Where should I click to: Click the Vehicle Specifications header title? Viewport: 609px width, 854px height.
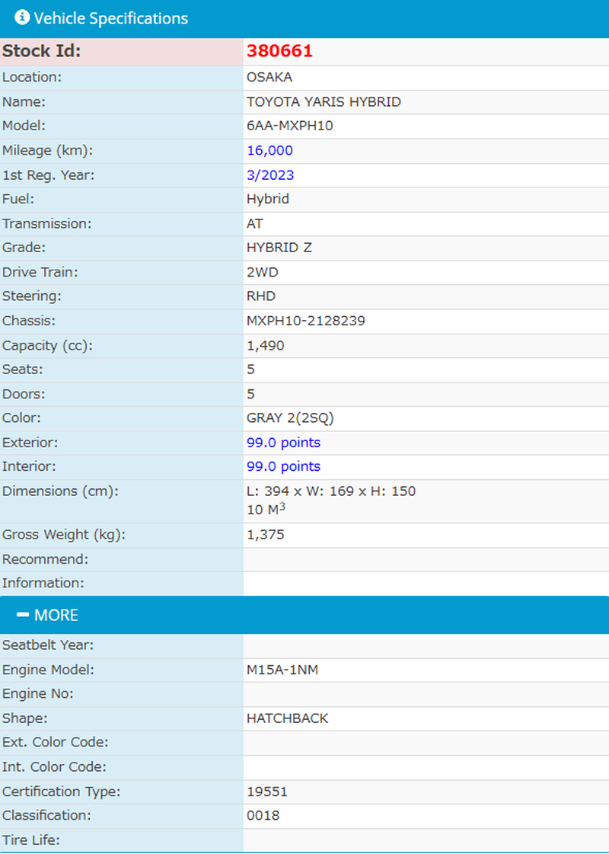coord(111,18)
